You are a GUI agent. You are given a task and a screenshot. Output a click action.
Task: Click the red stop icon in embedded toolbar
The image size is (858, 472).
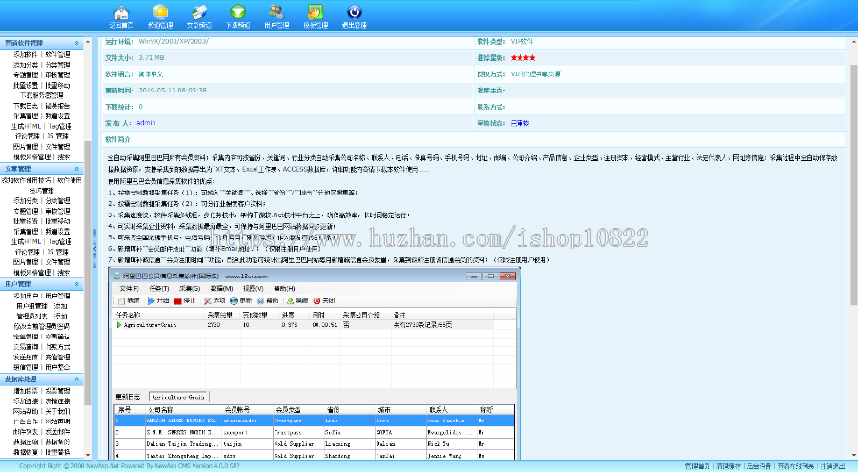tap(178, 300)
